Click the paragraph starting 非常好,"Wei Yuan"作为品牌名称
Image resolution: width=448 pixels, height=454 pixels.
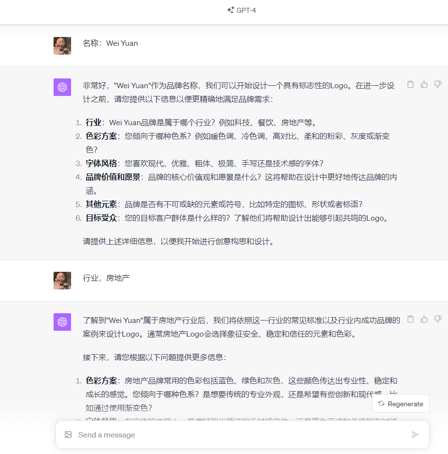tap(239, 93)
